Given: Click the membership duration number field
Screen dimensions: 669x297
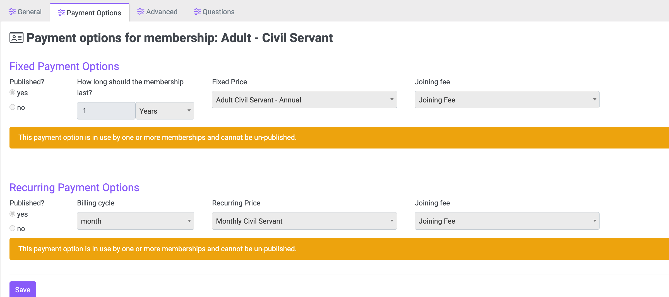Looking at the screenshot, I should 106,111.
